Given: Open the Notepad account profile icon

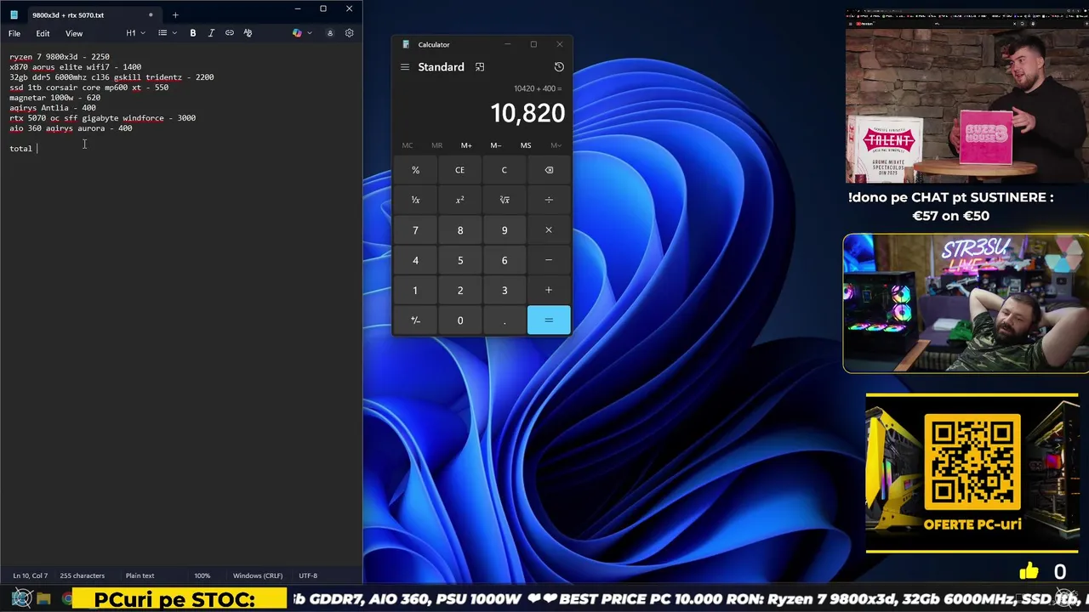Looking at the screenshot, I should coord(330,33).
